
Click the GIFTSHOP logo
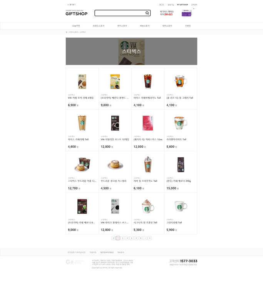tap(77, 14)
